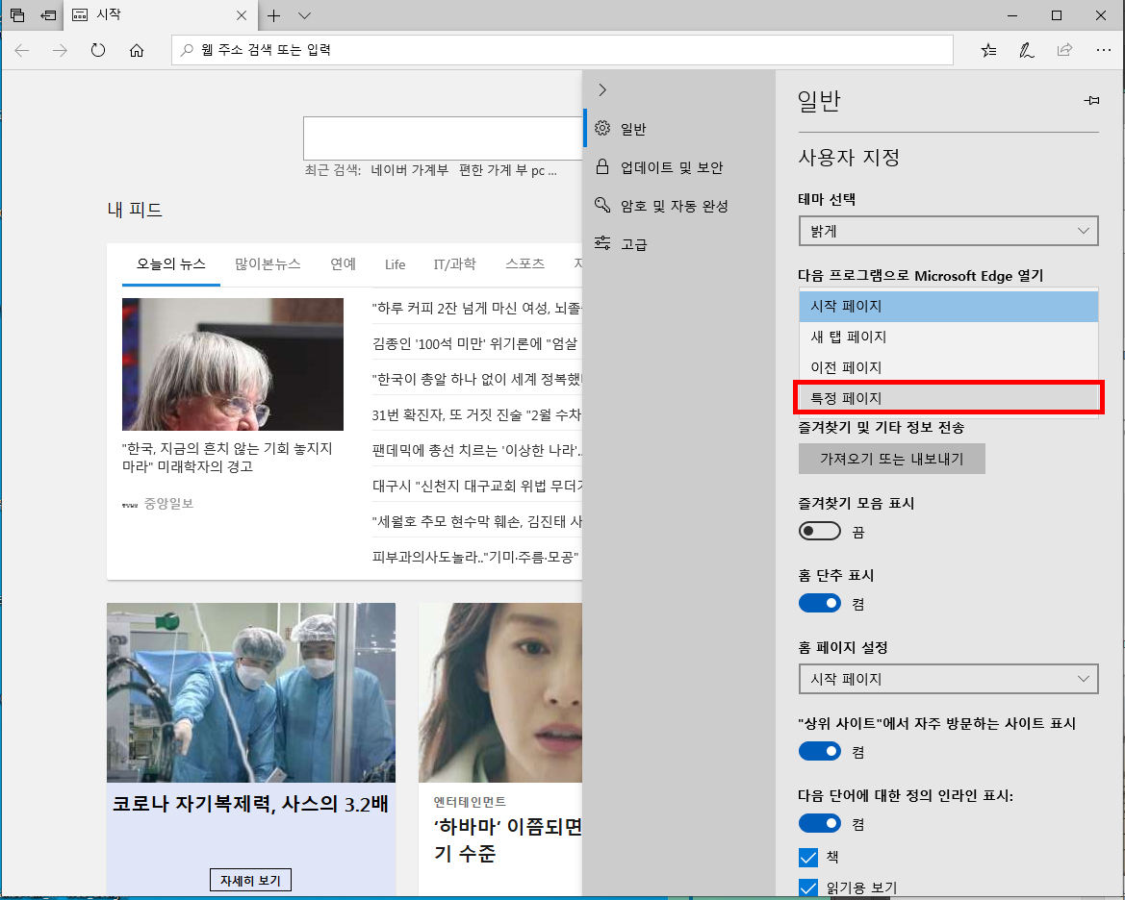Choose 이전 페이지 option
The width and height of the screenshot is (1125, 900).
click(949, 368)
